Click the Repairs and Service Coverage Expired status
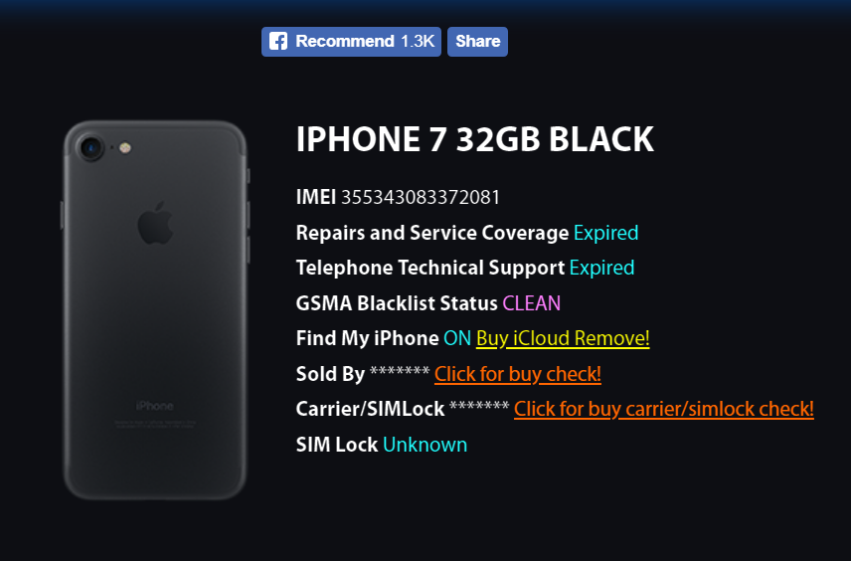Viewport: 851px width, 561px height. click(x=605, y=233)
